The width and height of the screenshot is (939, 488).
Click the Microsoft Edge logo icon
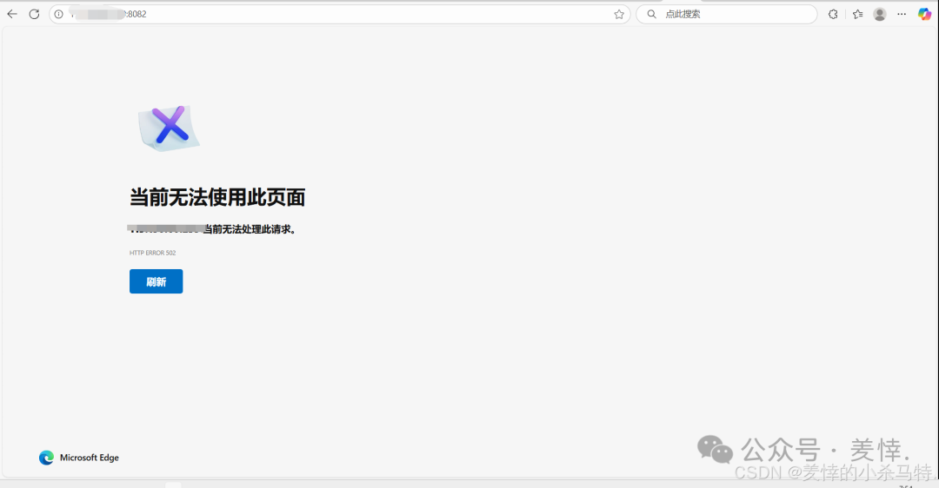click(x=46, y=458)
